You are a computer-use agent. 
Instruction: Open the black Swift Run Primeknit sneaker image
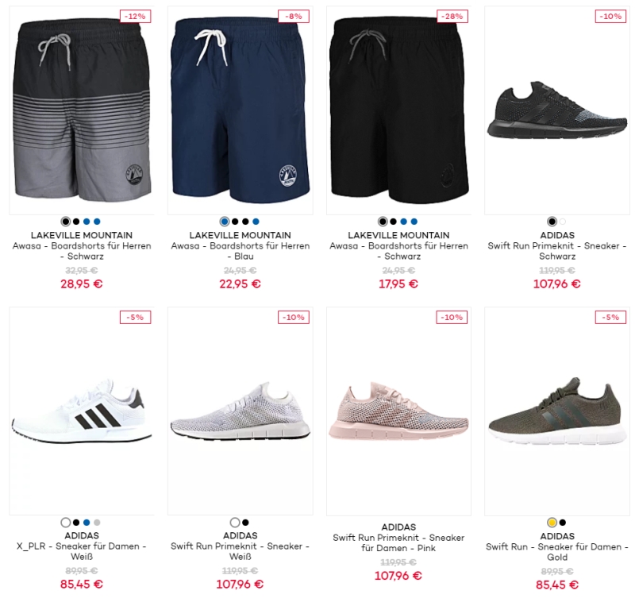point(557,110)
